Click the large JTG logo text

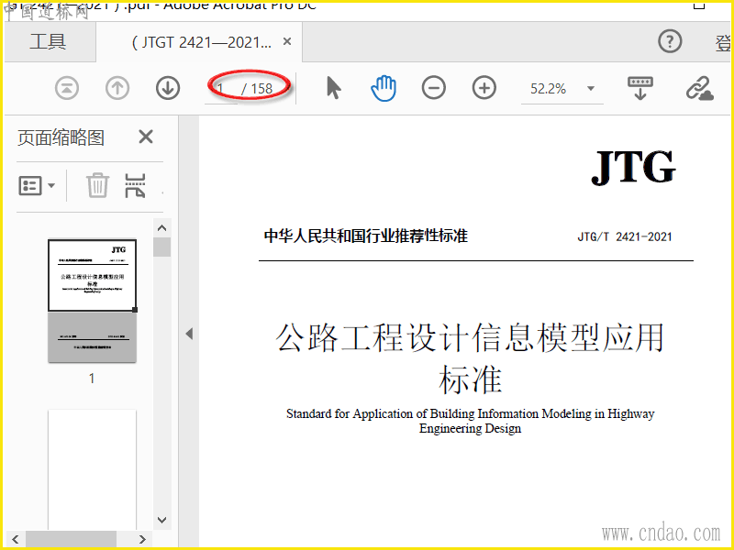(633, 167)
